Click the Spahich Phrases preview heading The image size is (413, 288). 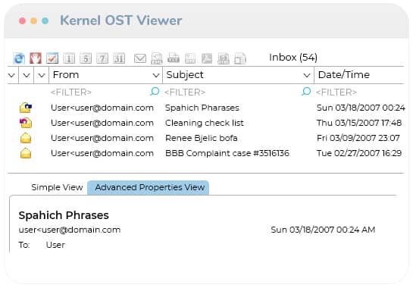pyautogui.click(x=64, y=215)
